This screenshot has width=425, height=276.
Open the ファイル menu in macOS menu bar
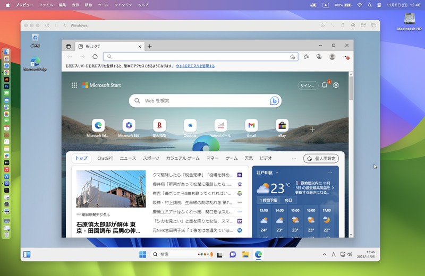pos(46,5)
